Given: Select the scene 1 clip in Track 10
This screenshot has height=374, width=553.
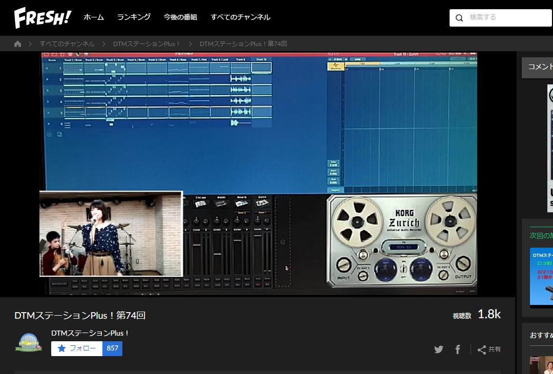Looking at the screenshot, I should point(261,68).
